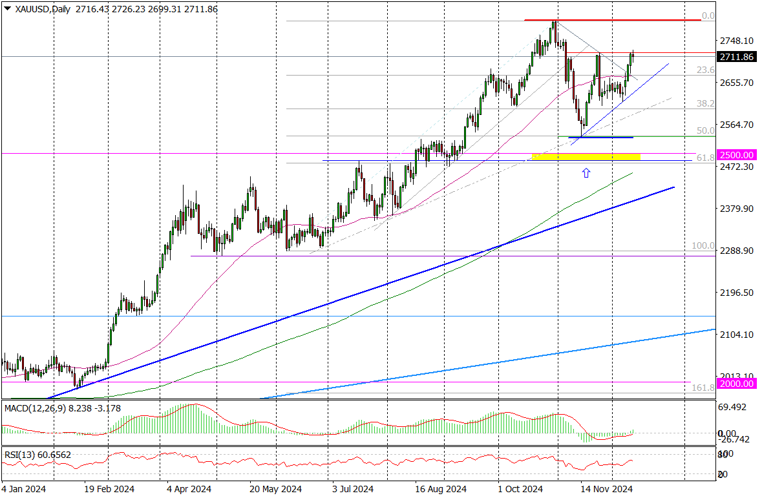Select the current price label 2711.86
762x498 pixels.
pos(736,57)
